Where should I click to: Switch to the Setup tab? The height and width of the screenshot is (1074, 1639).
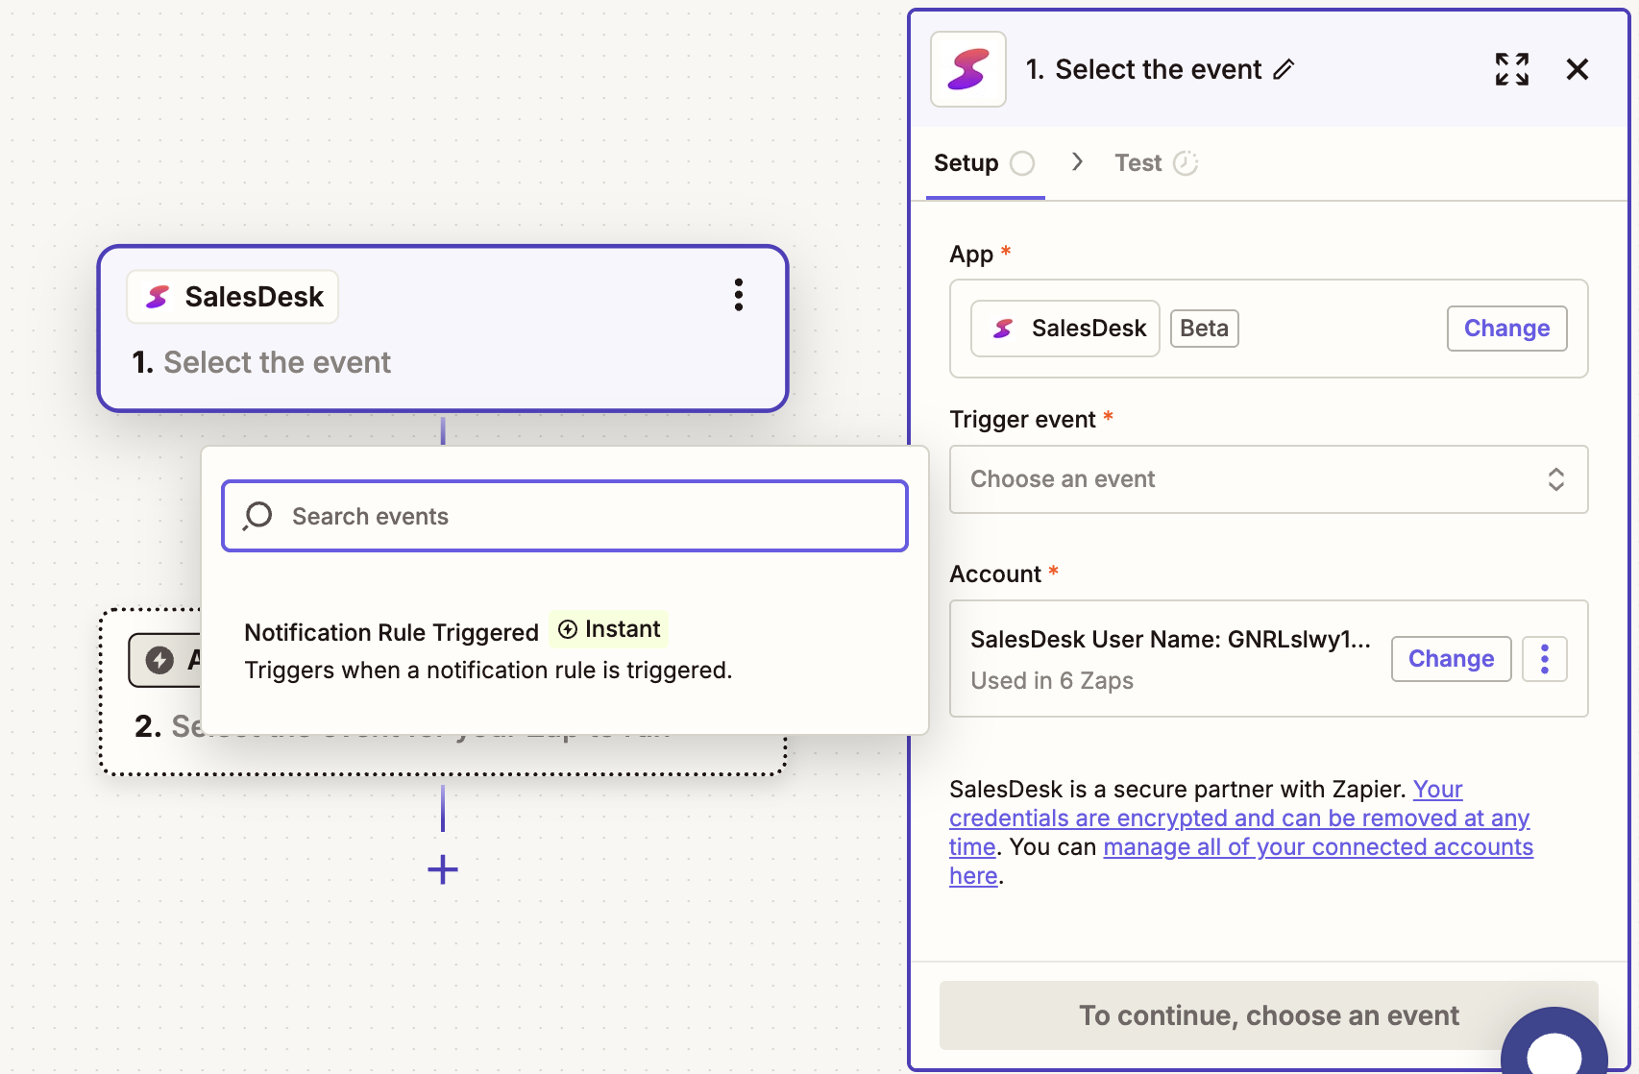pos(966,163)
